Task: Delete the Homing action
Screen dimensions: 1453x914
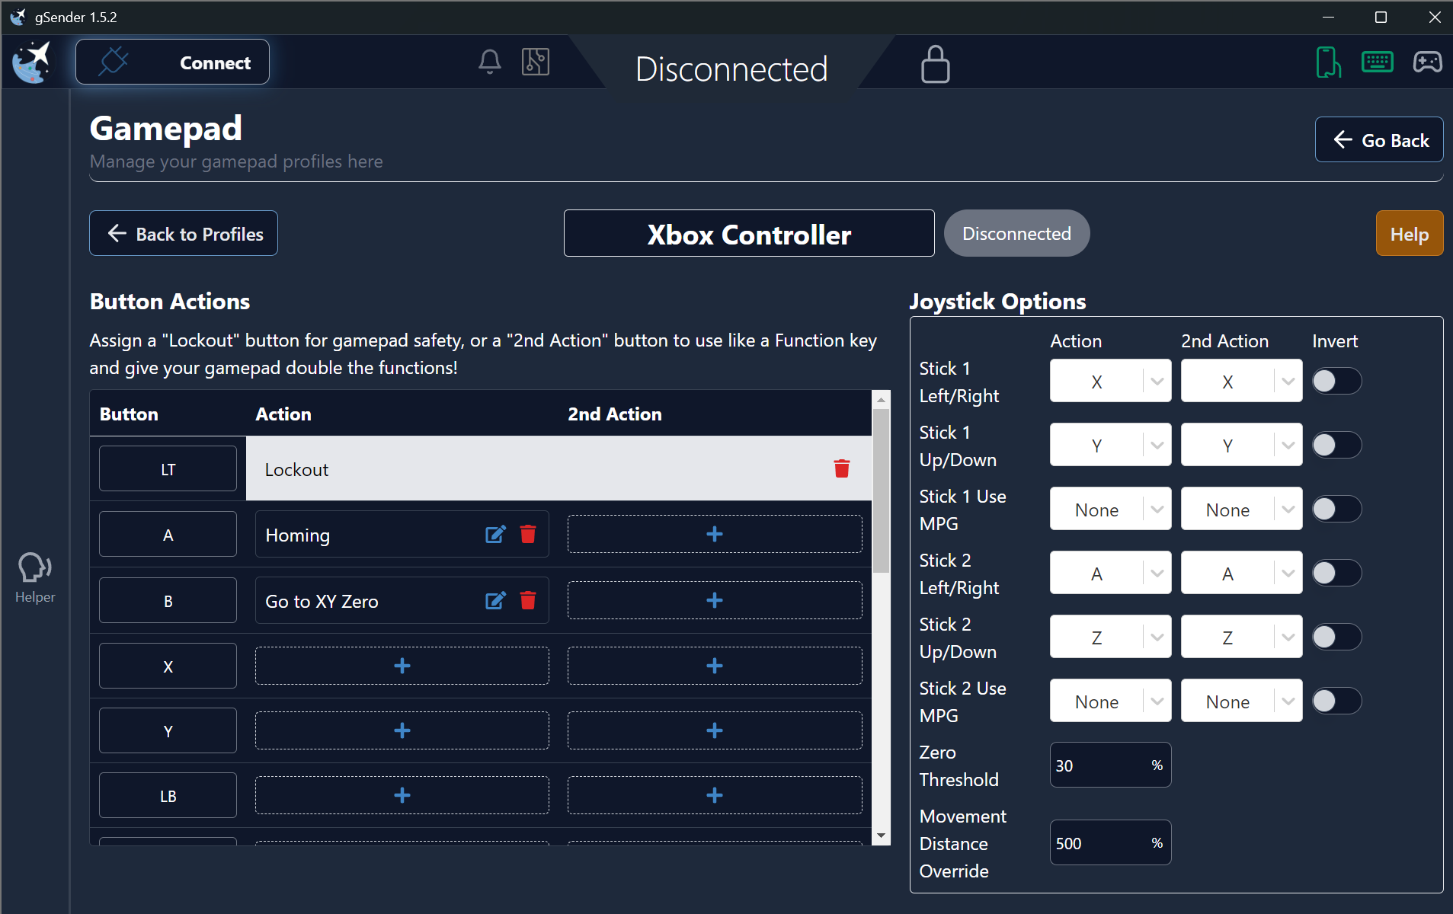Action: click(528, 535)
